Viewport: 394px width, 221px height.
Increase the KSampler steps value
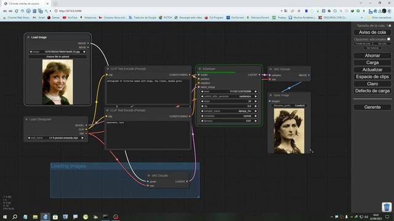(256, 101)
